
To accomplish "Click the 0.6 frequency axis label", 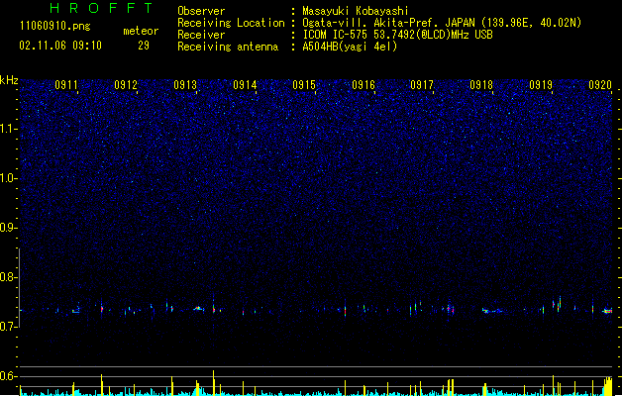I will point(9,376).
